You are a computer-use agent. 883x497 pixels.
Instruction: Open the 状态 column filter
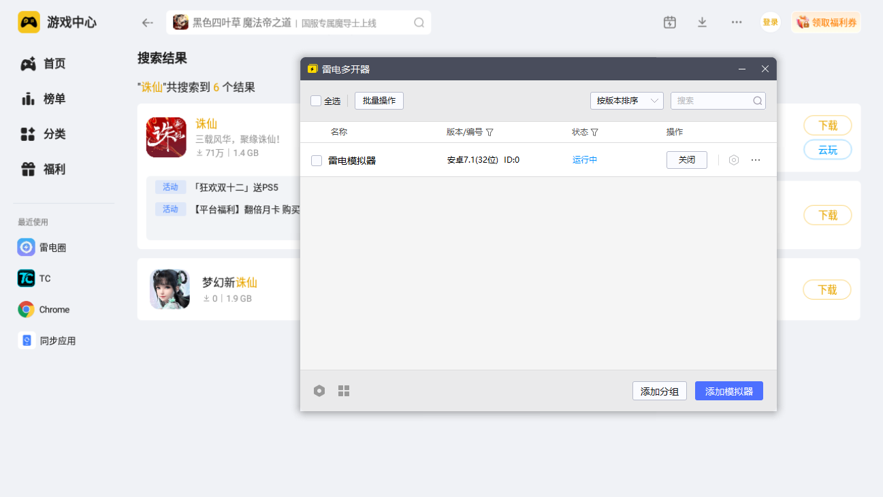click(x=594, y=132)
